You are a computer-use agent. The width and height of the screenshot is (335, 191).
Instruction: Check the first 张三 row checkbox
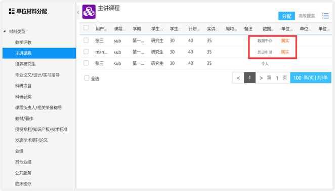click(x=86, y=40)
